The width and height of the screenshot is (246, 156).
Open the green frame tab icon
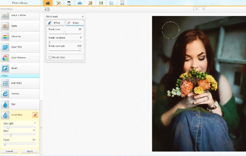(101, 3)
